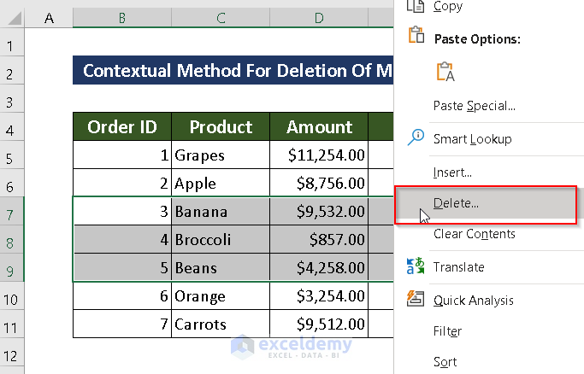Click the Translate icon
The width and height of the screenshot is (584, 374).
(416, 266)
